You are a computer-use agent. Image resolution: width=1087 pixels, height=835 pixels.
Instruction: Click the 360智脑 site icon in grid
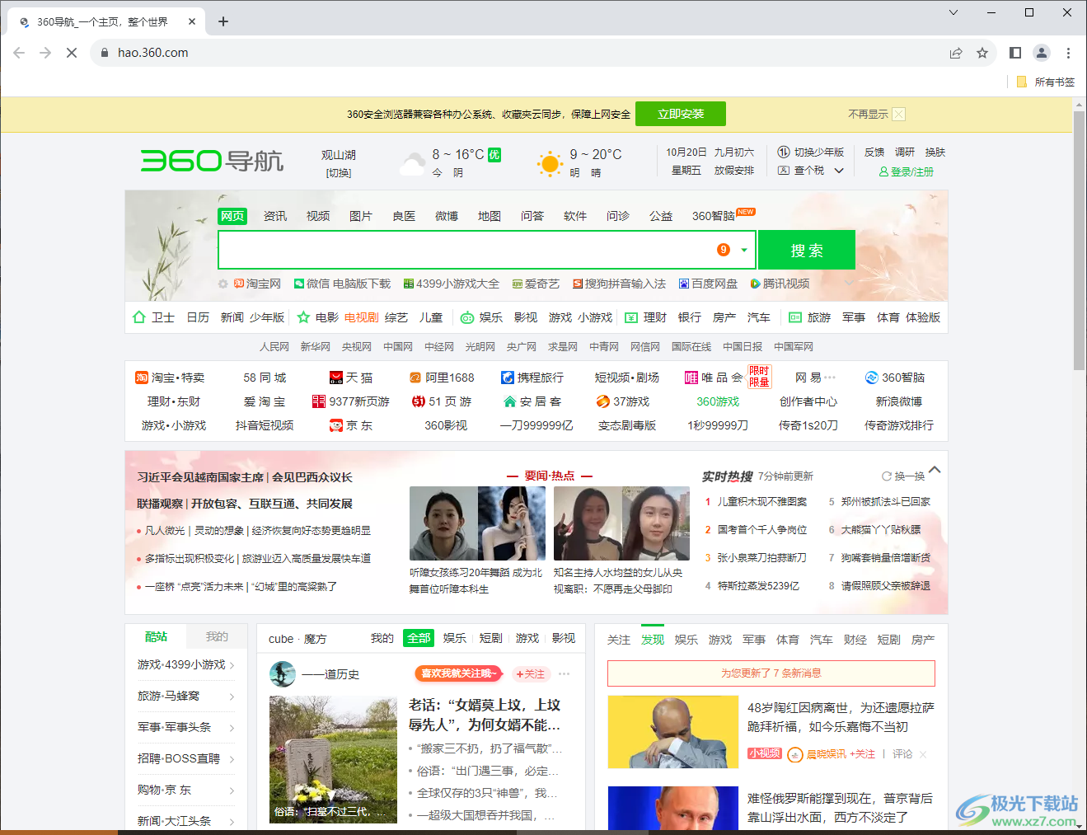click(871, 378)
